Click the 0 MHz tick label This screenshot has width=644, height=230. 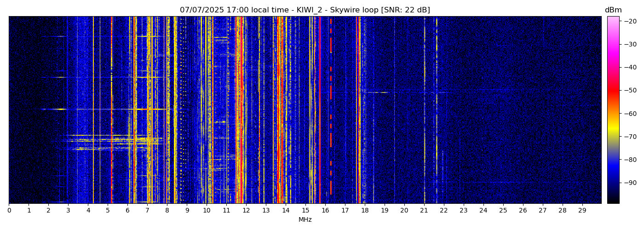(x=9, y=211)
